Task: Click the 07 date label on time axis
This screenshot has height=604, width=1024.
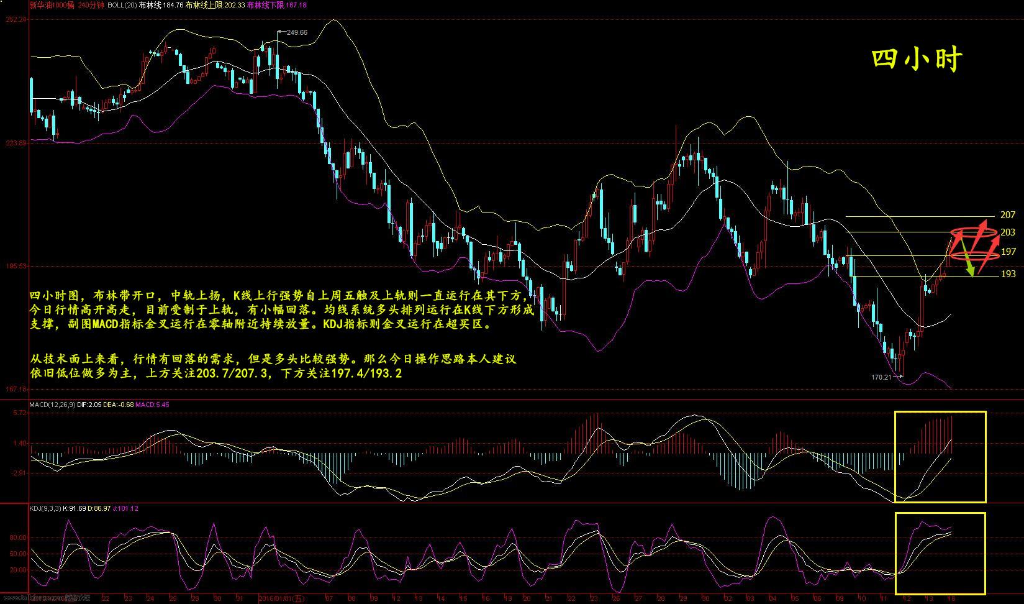Action: [x=329, y=598]
